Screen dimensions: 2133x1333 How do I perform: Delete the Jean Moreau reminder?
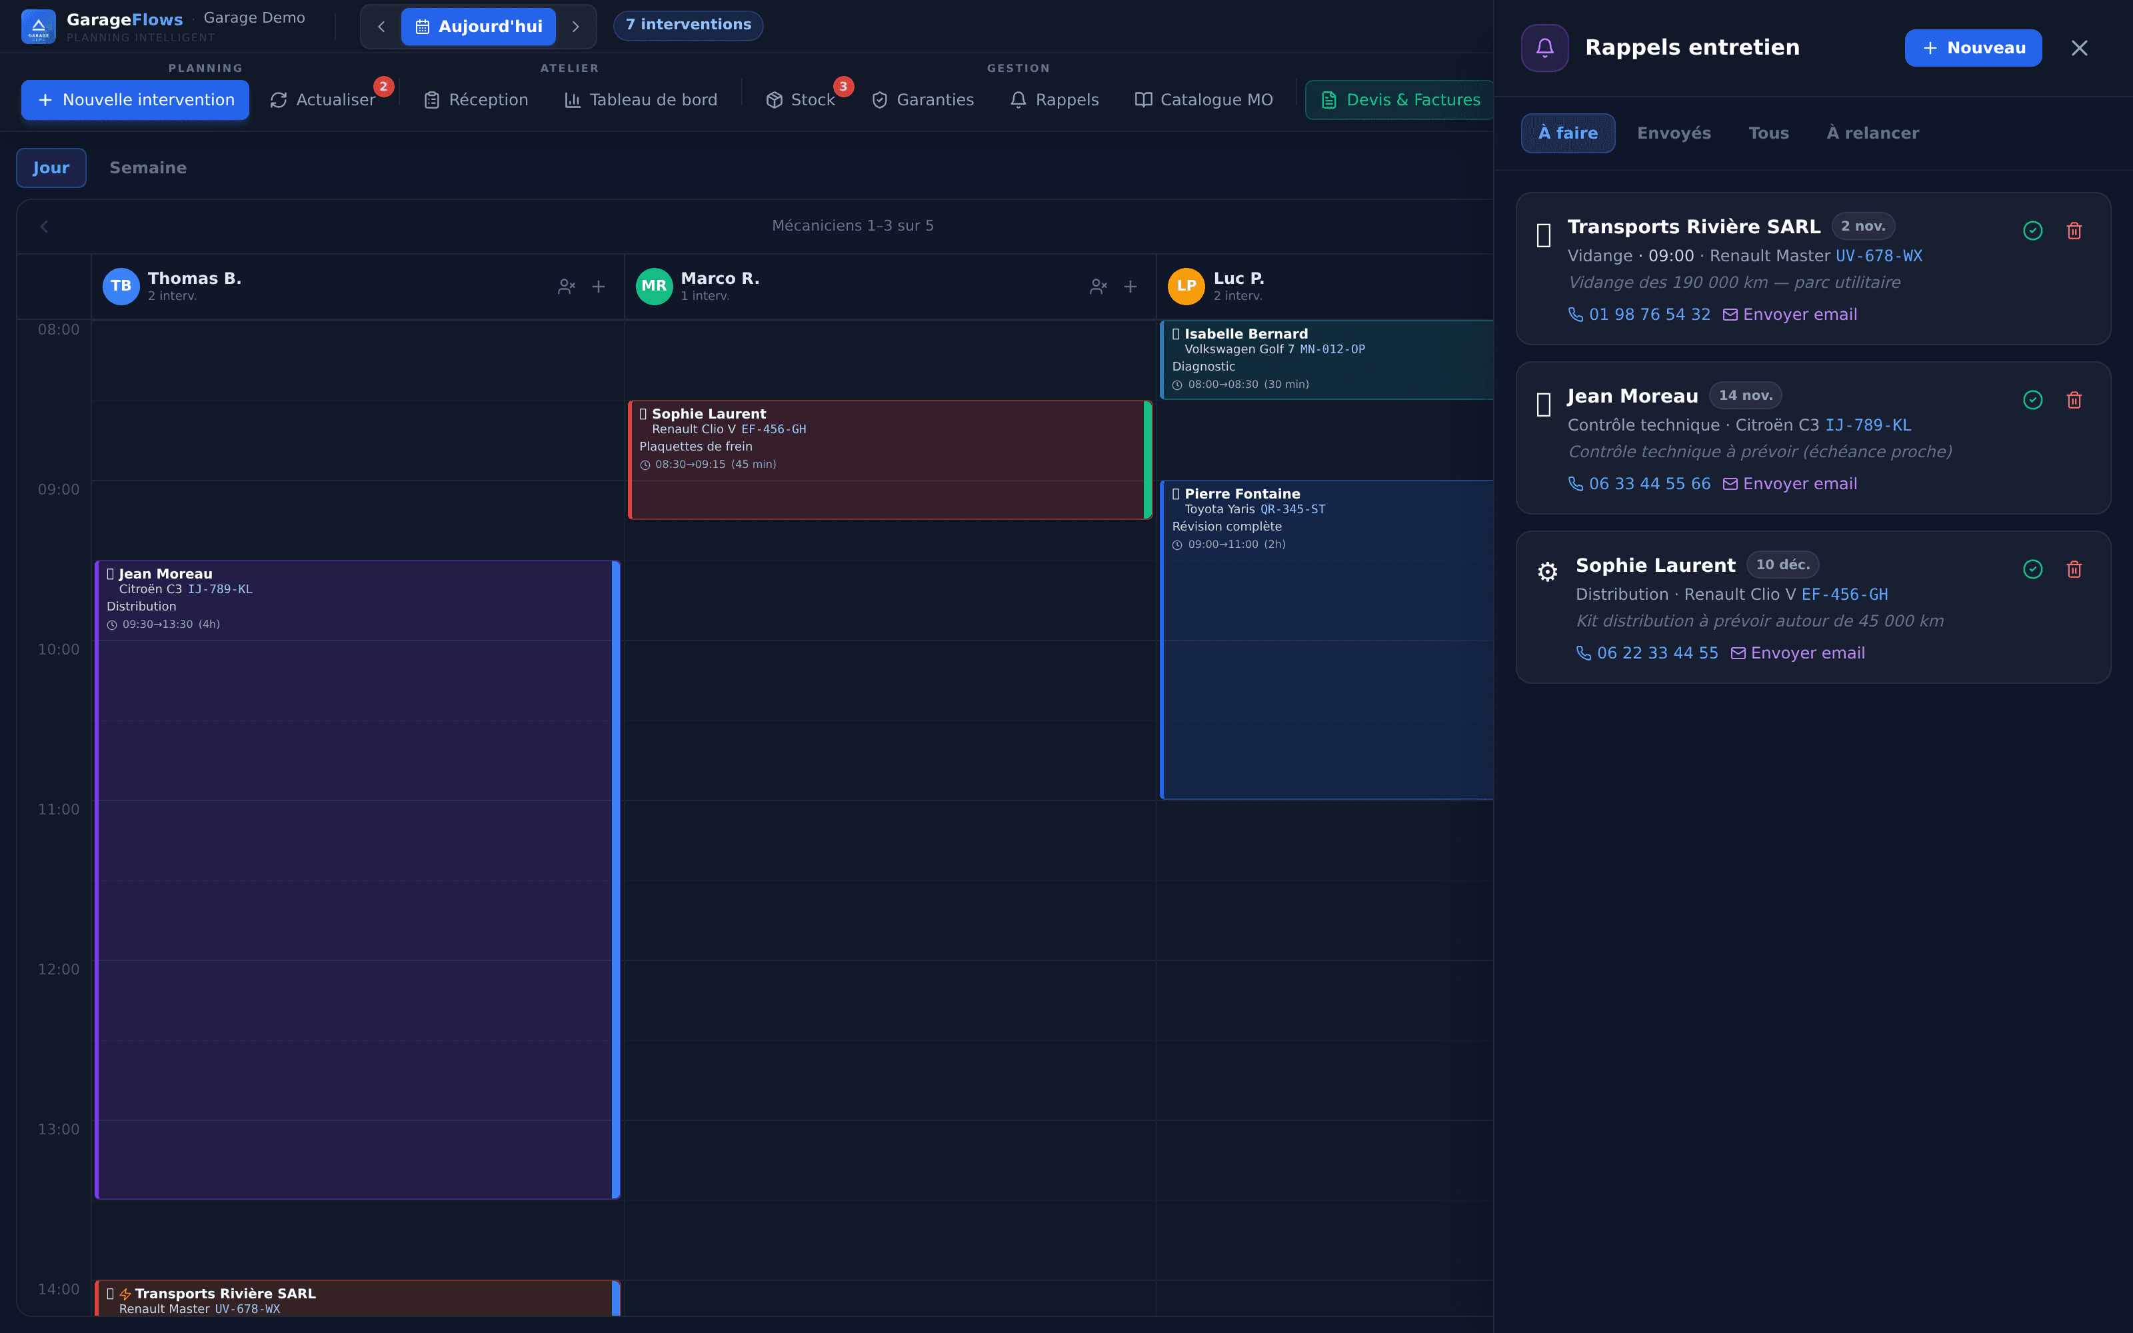(2074, 401)
